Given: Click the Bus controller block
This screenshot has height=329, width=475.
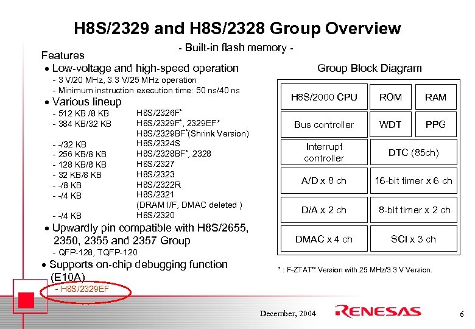Looking at the screenshot, I should point(324,124).
